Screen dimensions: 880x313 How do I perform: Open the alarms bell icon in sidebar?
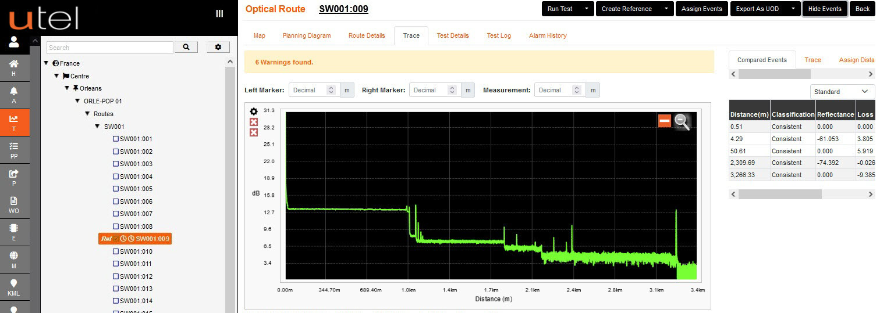coord(13,94)
